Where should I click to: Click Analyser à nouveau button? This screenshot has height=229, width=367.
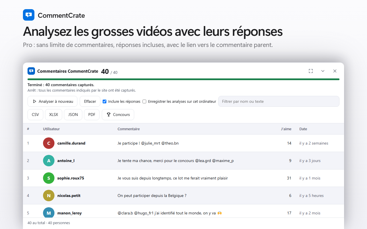52,101
